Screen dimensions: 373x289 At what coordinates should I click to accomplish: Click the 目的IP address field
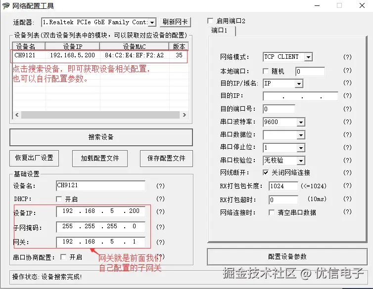click(300, 96)
